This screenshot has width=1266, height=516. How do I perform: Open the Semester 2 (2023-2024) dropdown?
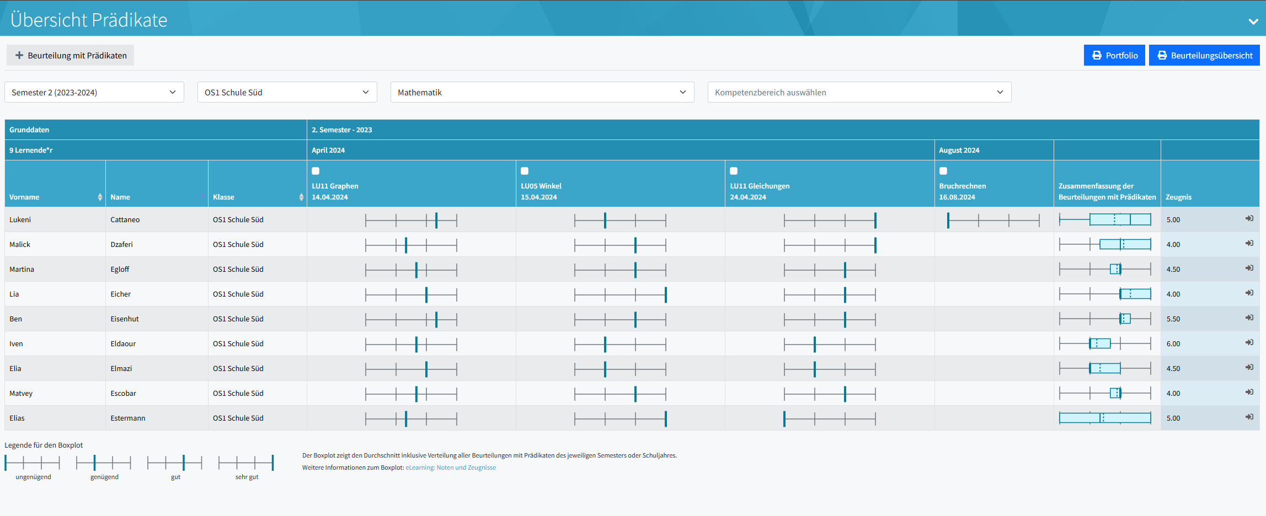point(94,92)
